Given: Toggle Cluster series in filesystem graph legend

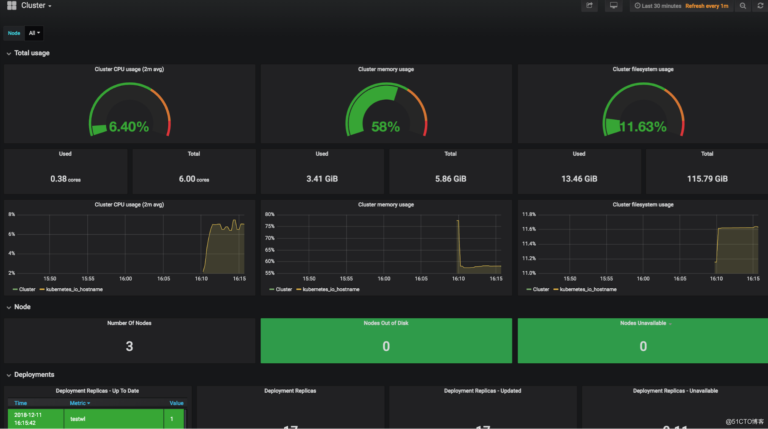Looking at the screenshot, I should (541, 289).
